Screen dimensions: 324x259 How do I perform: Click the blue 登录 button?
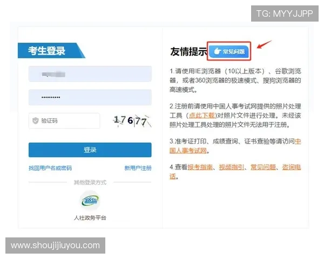tap(90, 150)
